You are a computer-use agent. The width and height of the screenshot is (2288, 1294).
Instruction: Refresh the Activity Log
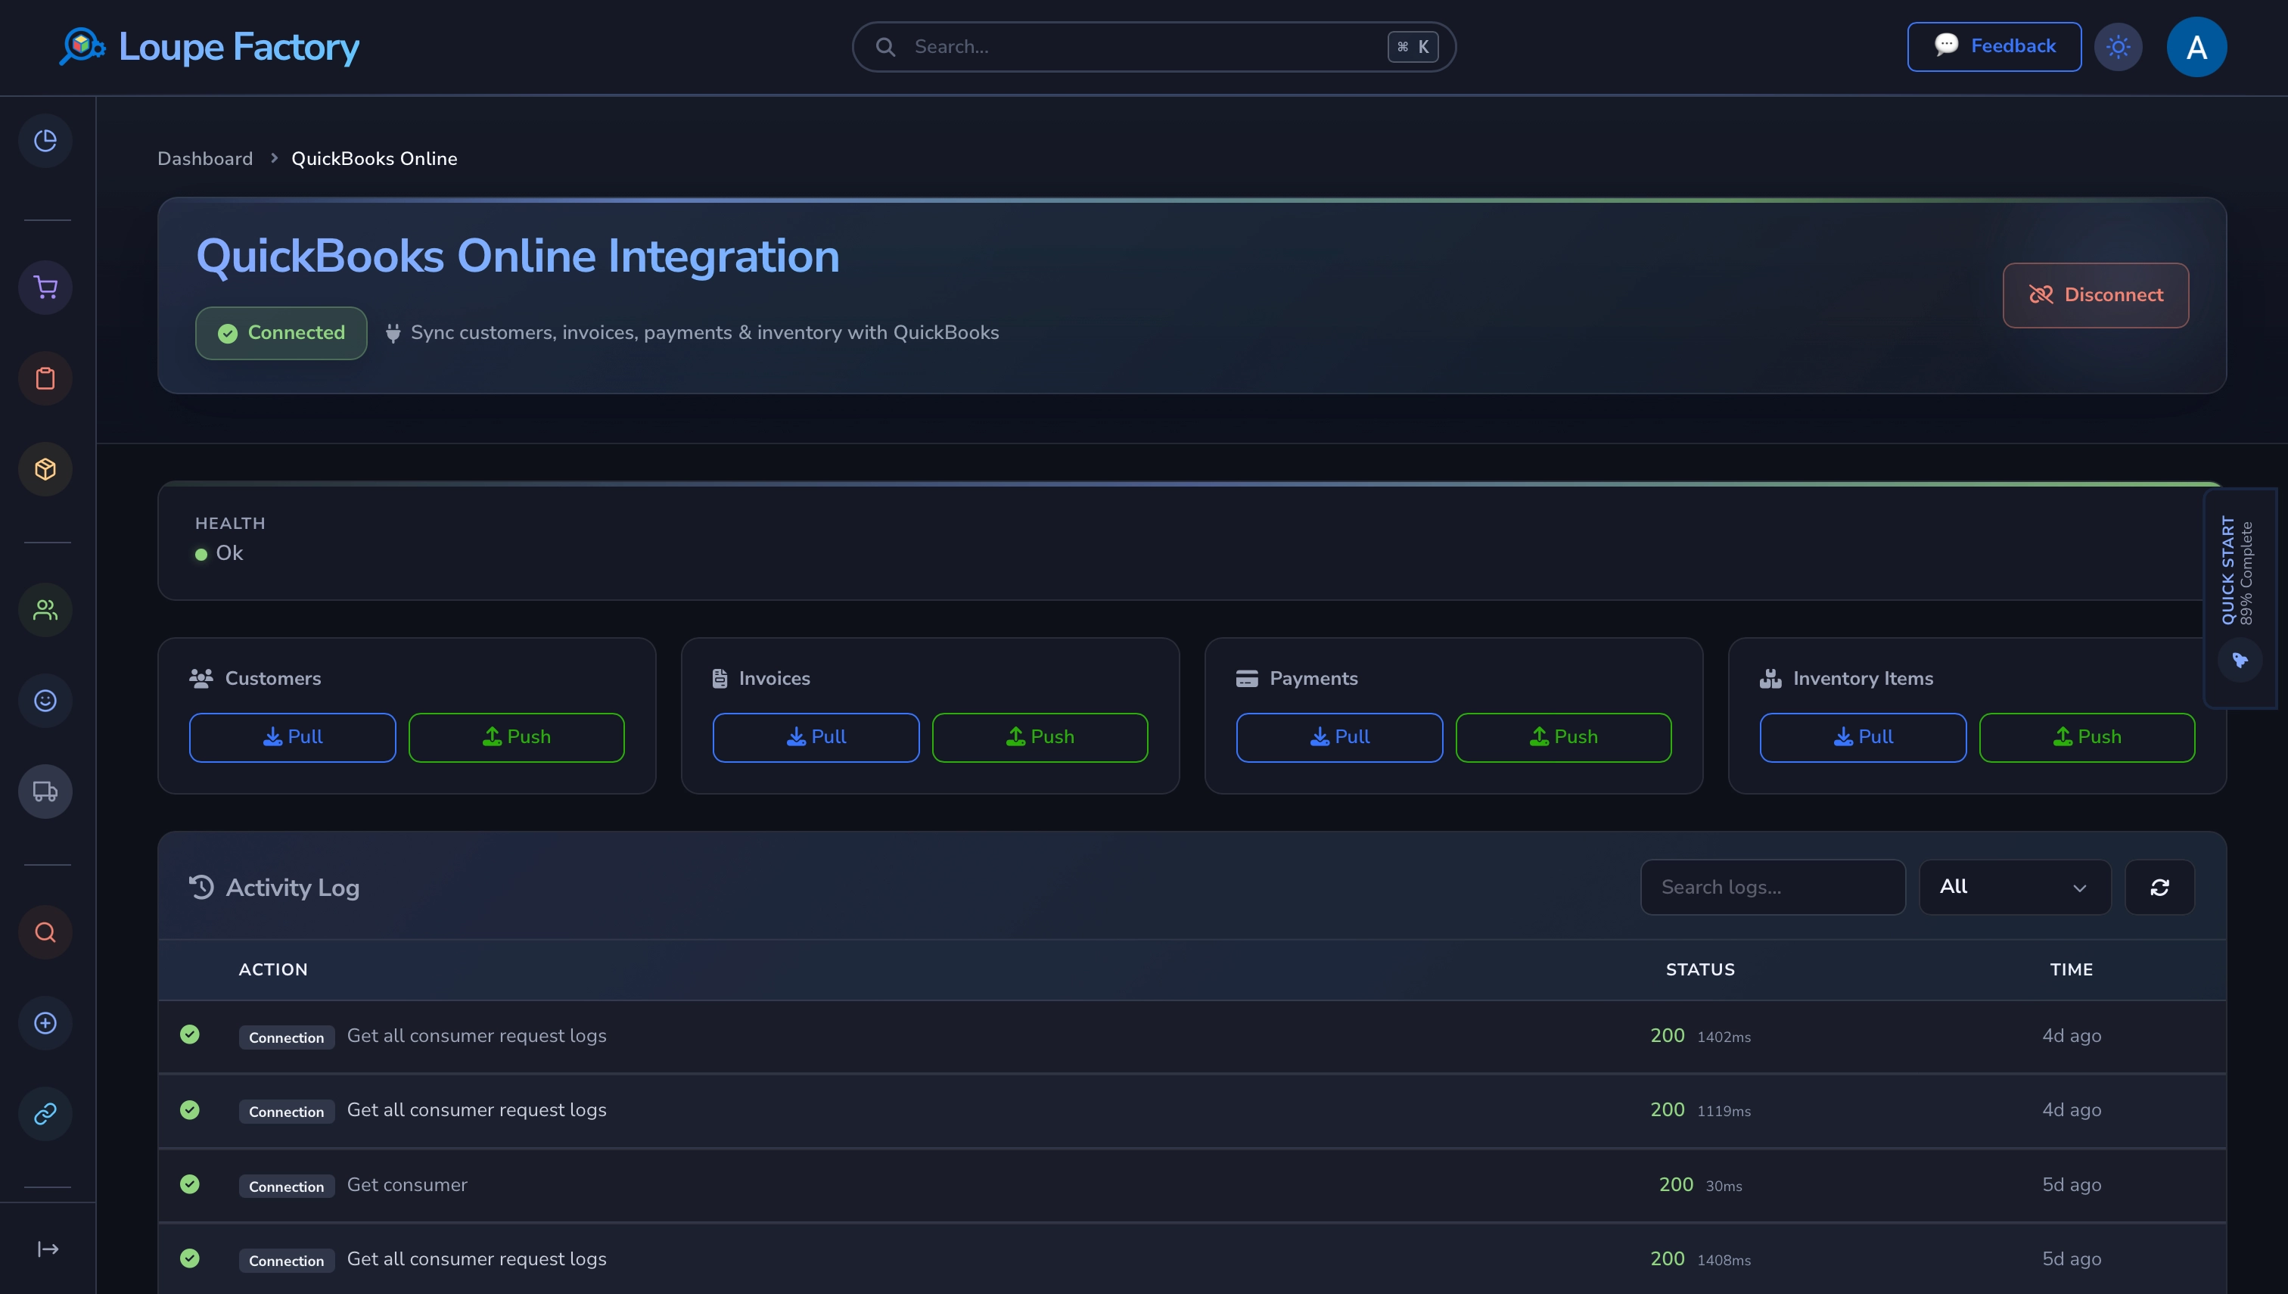2159,887
